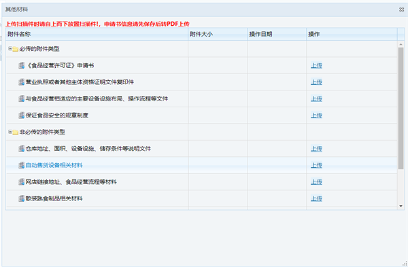Click the 附件大小 column header
This screenshot has width=408, height=267.
click(218, 34)
